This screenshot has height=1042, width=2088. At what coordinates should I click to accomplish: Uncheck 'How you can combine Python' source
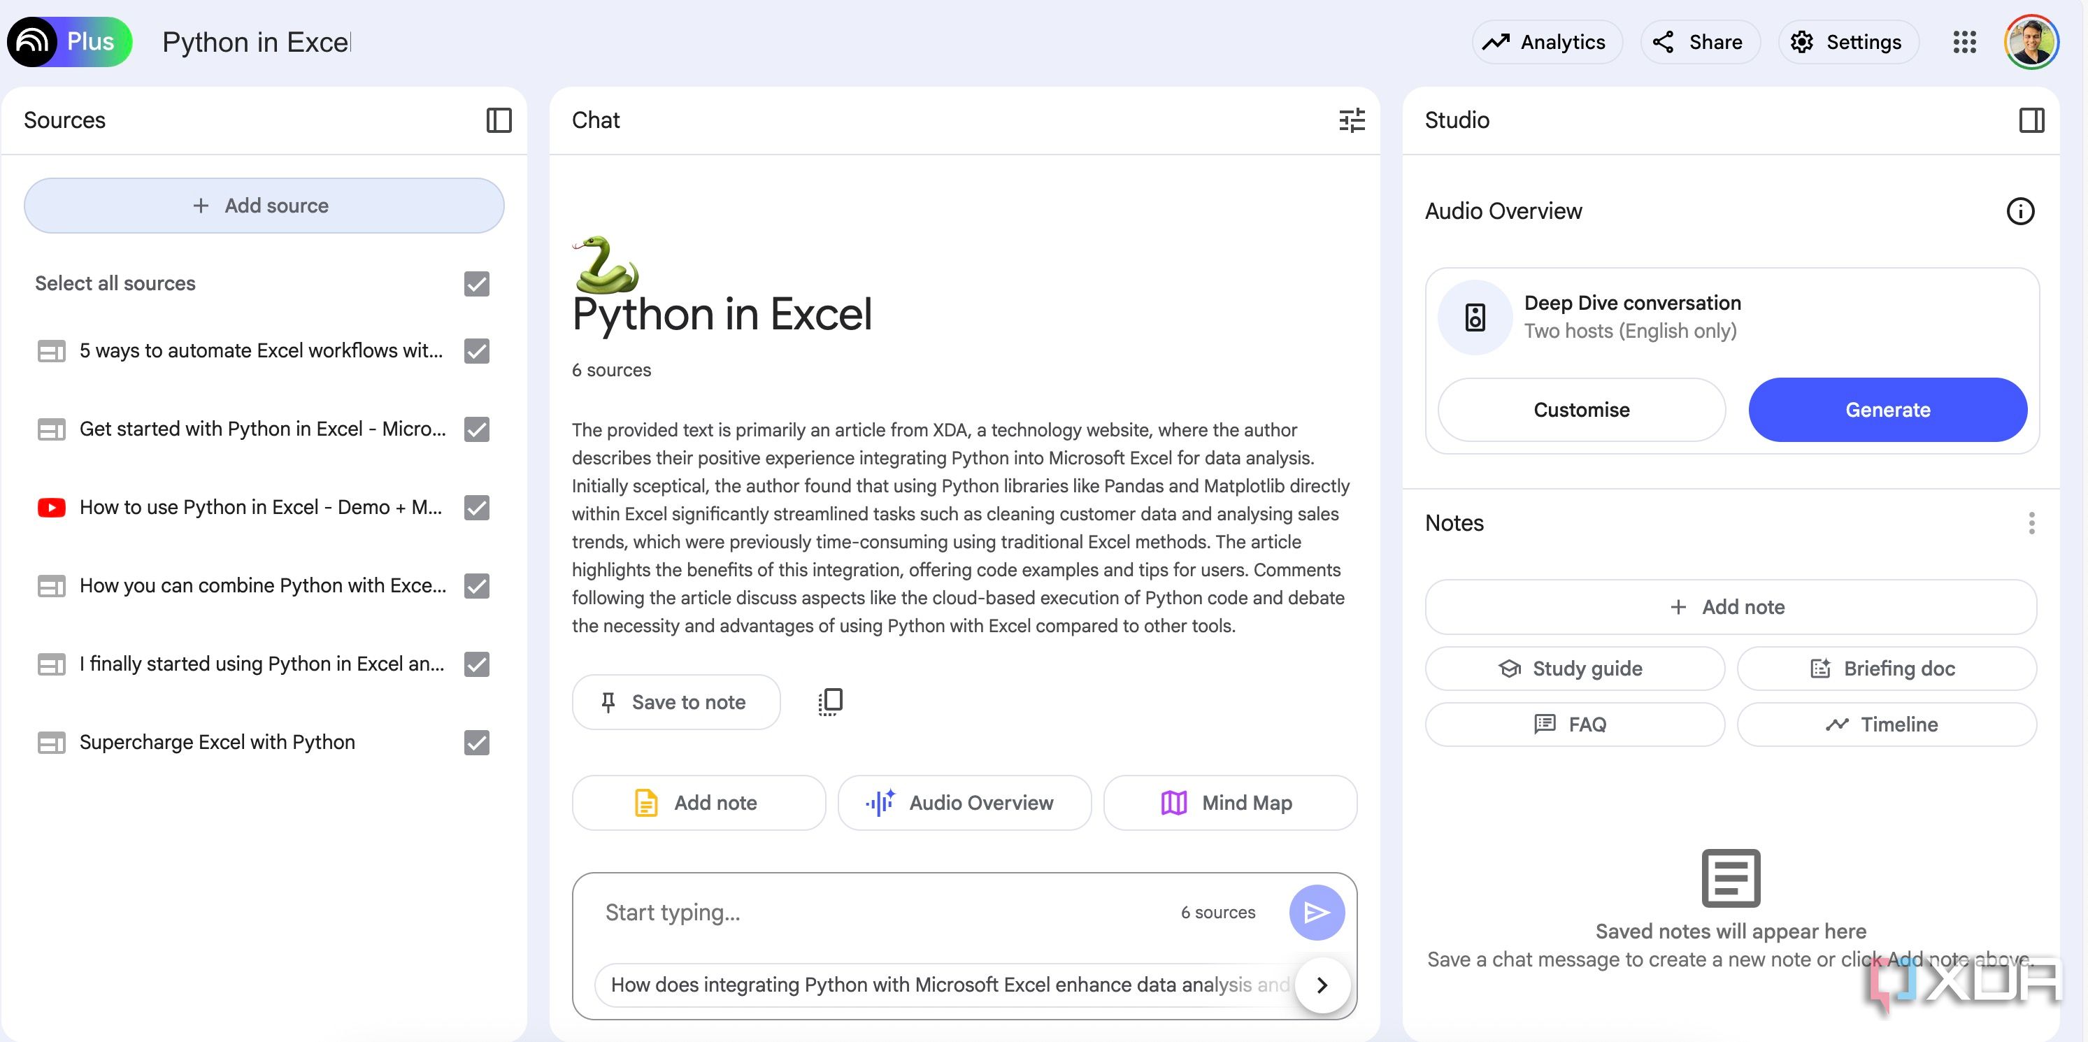point(477,585)
